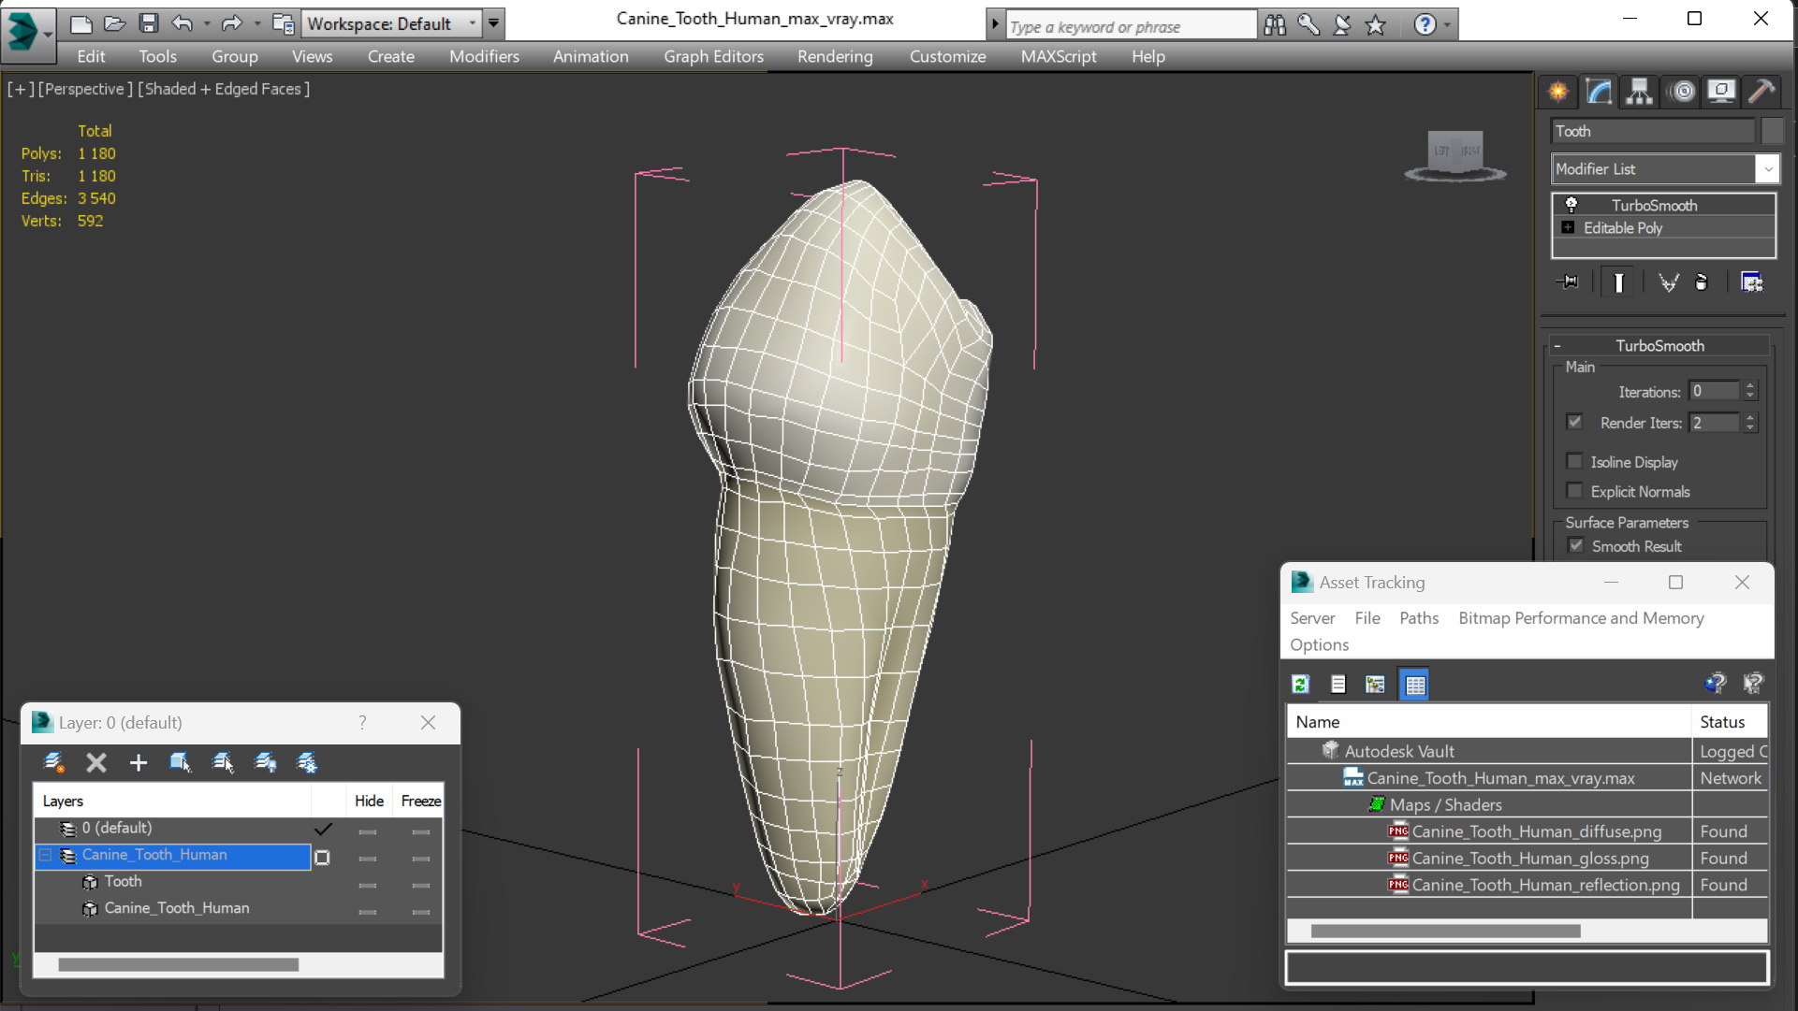The height and width of the screenshot is (1011, 1798).
Task: Open the Modifiers menu
Action: coord(484,56)
